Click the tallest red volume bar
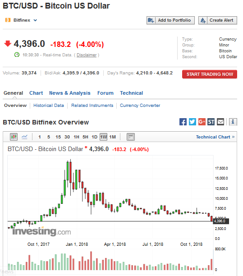Image resolution: width=243 pixels, height=276 pixels. click(91, 261)
